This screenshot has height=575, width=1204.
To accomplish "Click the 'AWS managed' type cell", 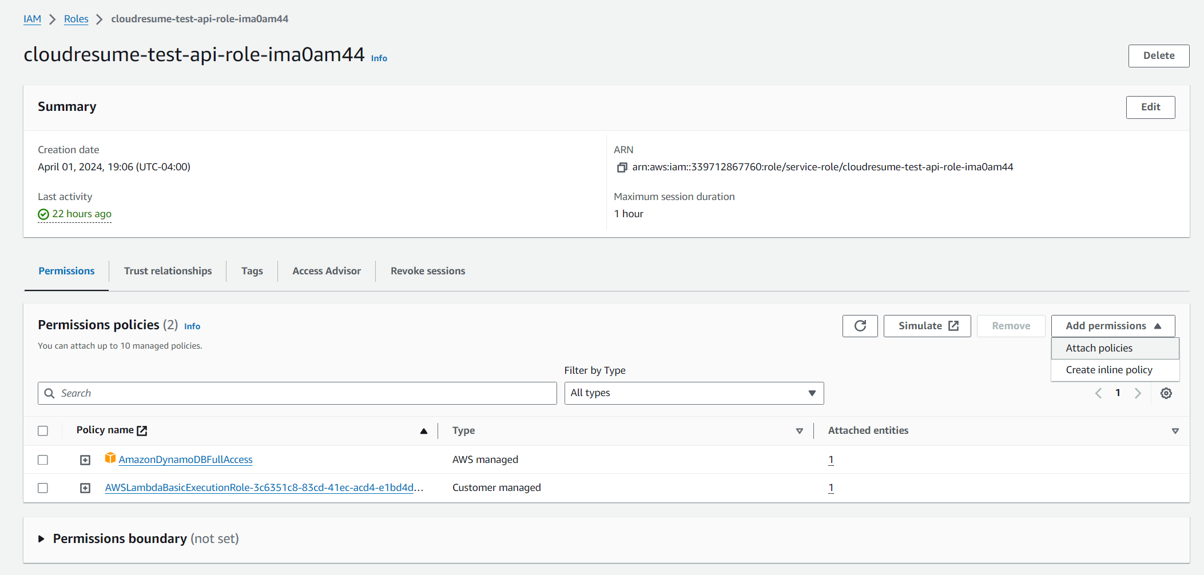I will pyautogui.click(x=485, y=460).
